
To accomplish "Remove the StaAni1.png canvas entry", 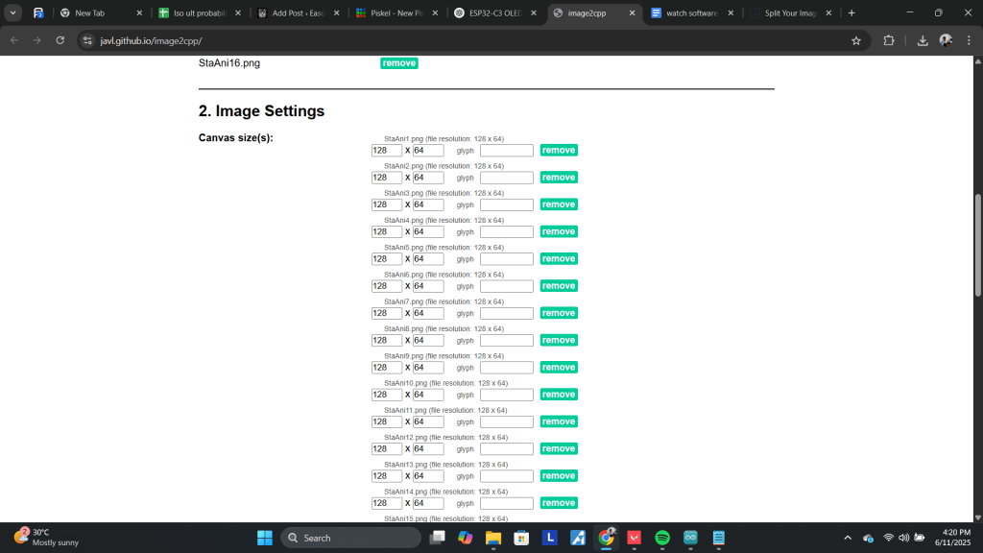I will [x=558, y=150].
